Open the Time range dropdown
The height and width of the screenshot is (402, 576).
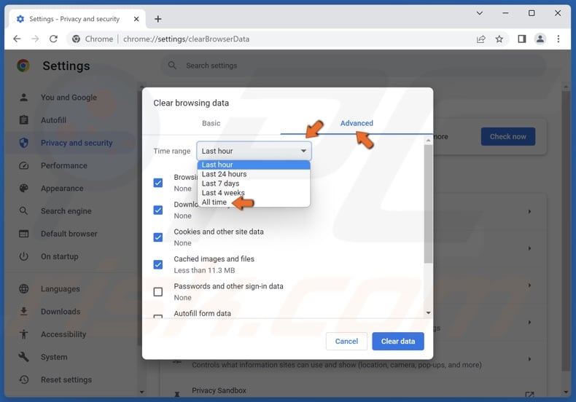tap(254, 151)
